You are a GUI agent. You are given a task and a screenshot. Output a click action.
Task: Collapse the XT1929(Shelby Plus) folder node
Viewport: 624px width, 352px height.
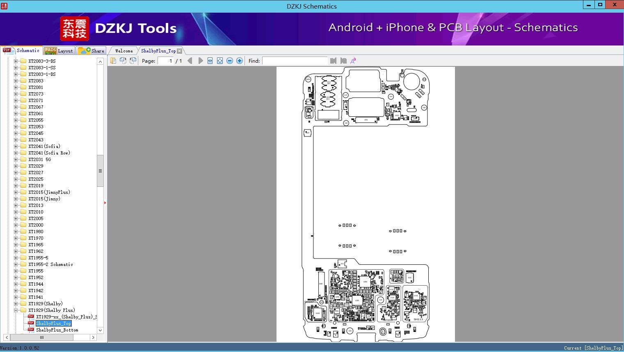tap(16, 310)
